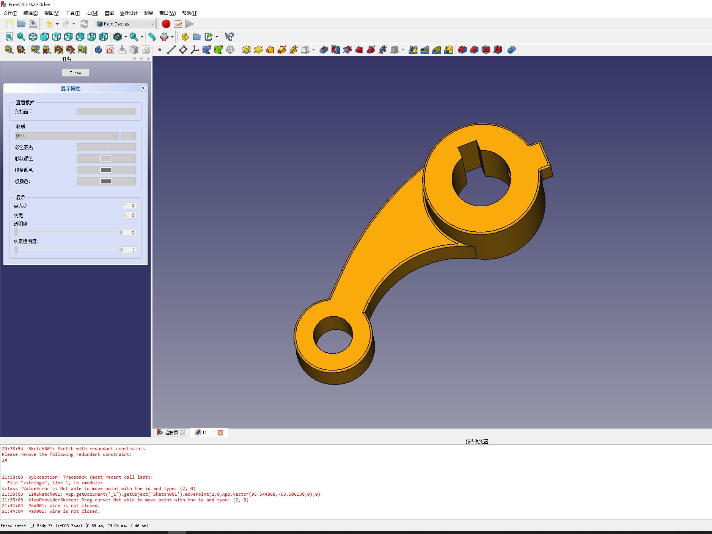Select the Revolution tool

point(259,50)
